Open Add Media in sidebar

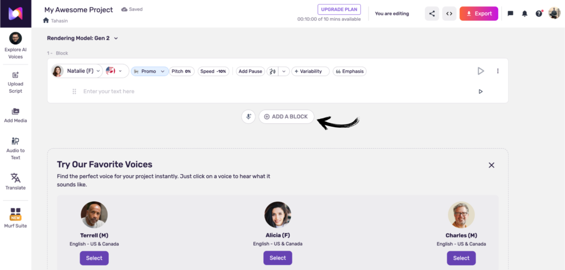(x=15, y=116)
